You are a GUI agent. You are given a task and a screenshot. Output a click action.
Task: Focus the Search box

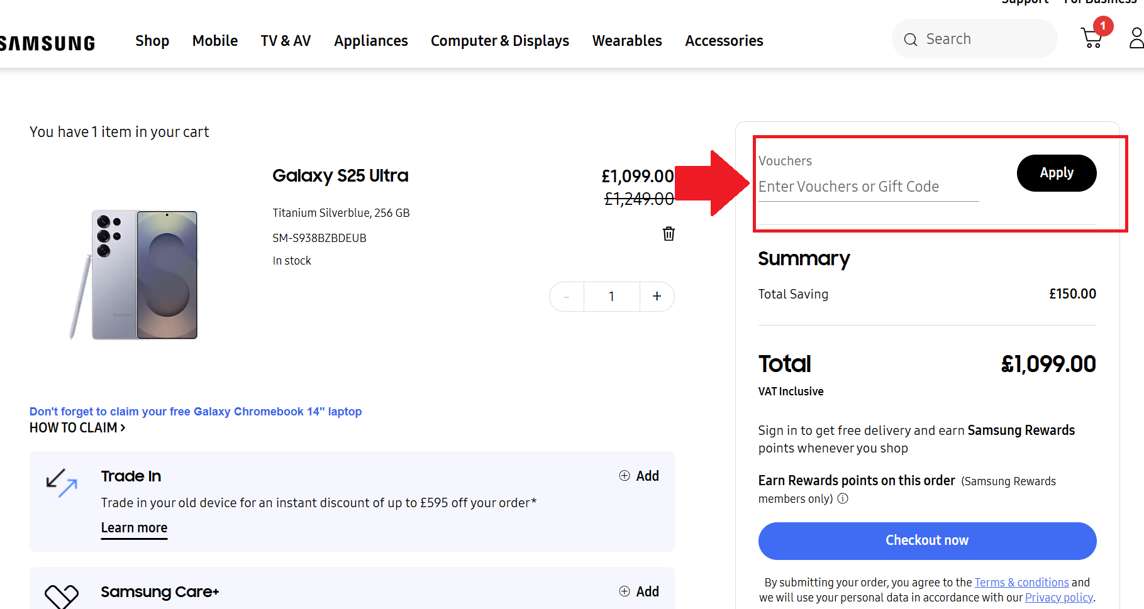[974, 39]
